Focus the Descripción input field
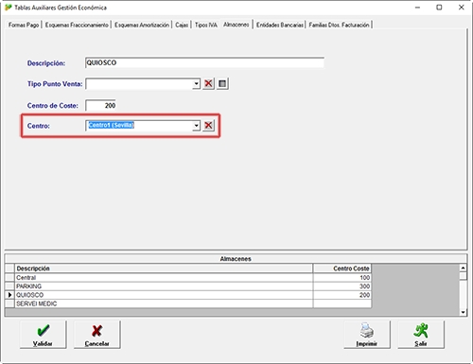The height and width of the screenshot is (364, 473). (x=204, y=62)
